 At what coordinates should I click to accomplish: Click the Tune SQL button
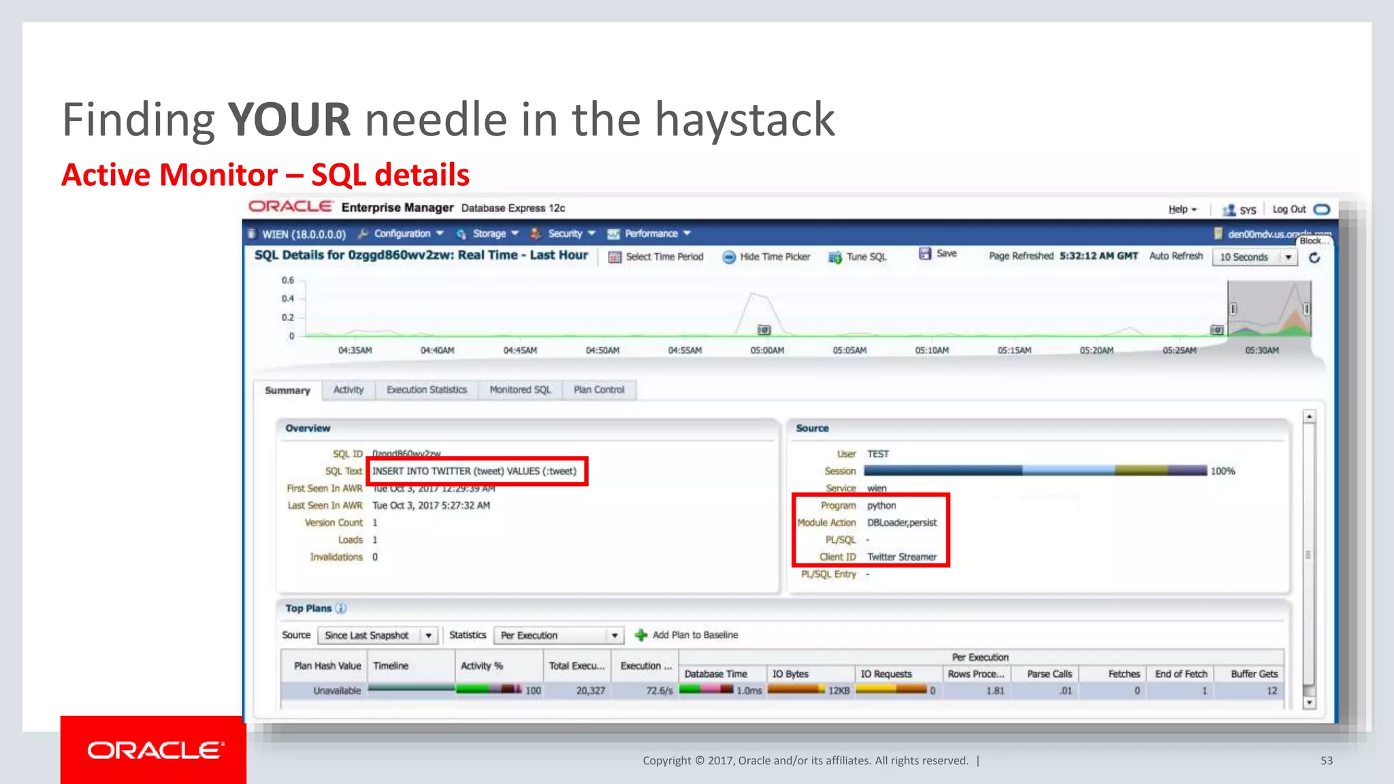(x=858, y=257)
